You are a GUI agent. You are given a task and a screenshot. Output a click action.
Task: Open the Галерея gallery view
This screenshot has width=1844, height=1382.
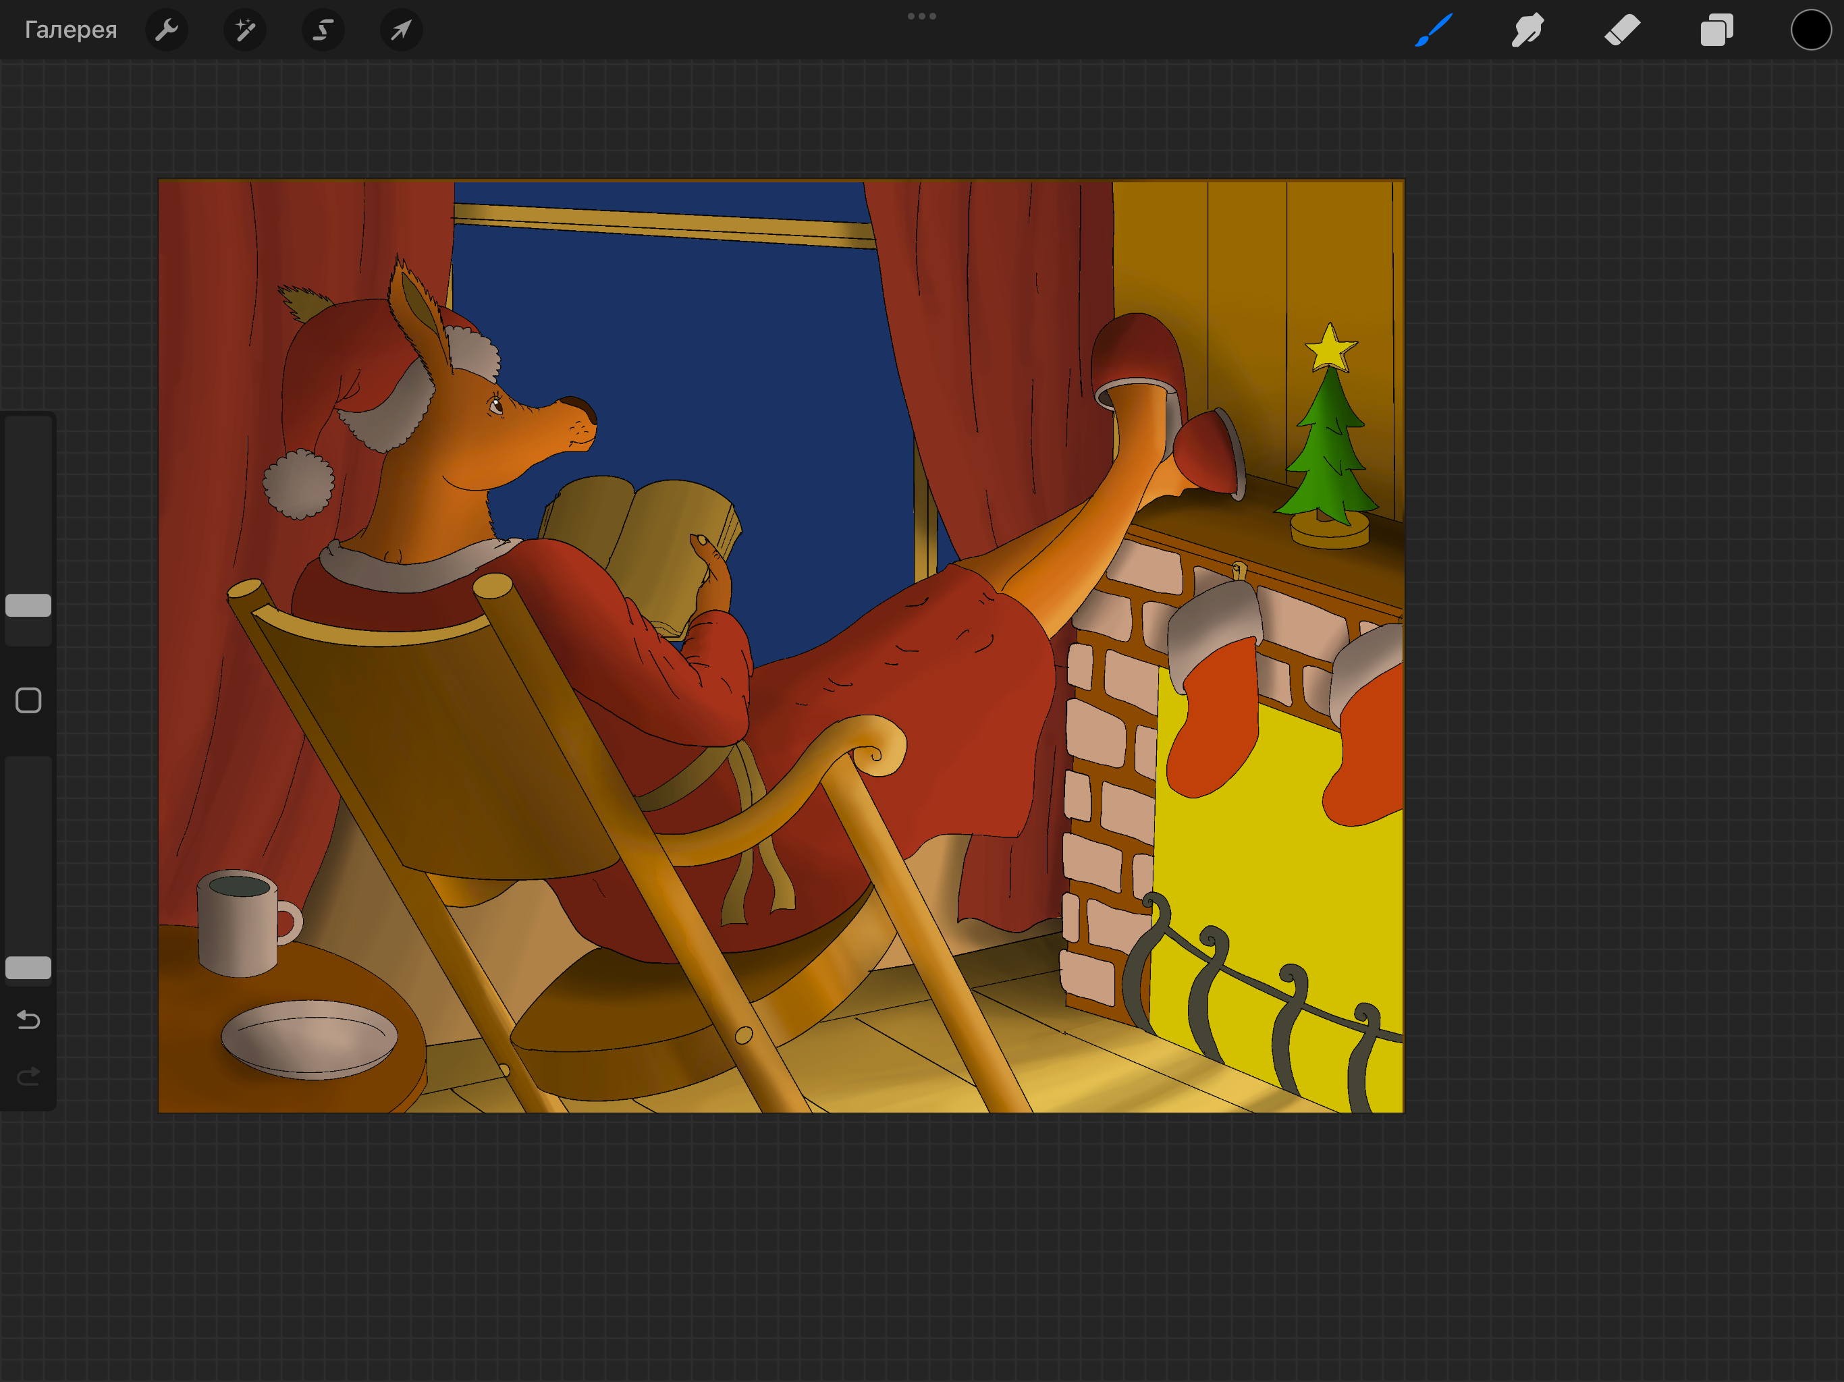tap(71, 30)
